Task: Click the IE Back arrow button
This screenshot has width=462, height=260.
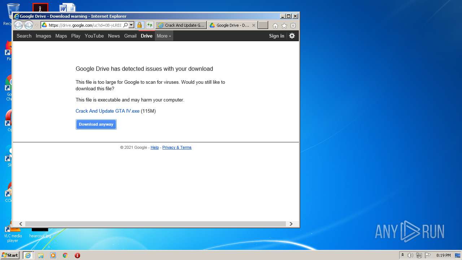Action: point(18,25)
